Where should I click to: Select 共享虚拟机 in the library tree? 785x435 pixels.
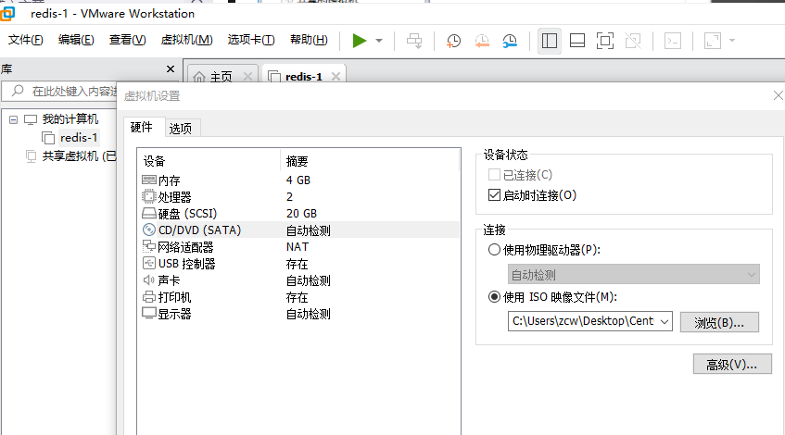pyautogui.click(x=79, y=156)
